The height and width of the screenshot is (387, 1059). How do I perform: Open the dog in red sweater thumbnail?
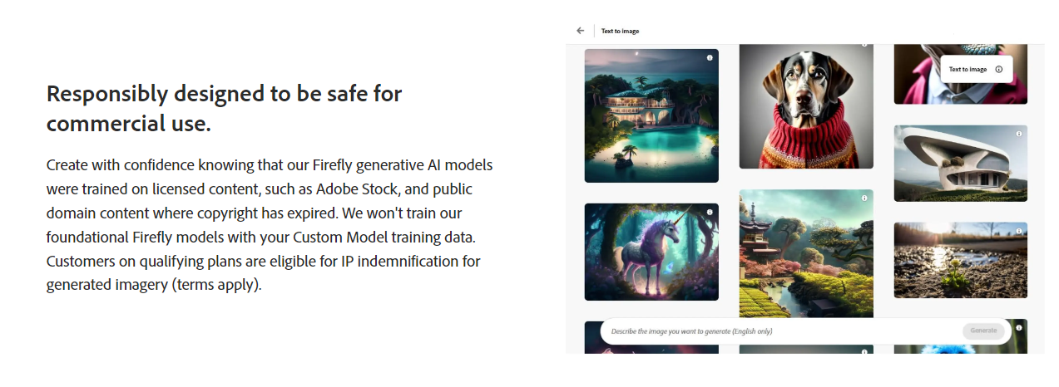click(x=805, y=106)
